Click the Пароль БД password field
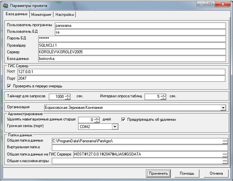The width and height of the screenshot is (233, 181). pos(132,39)
